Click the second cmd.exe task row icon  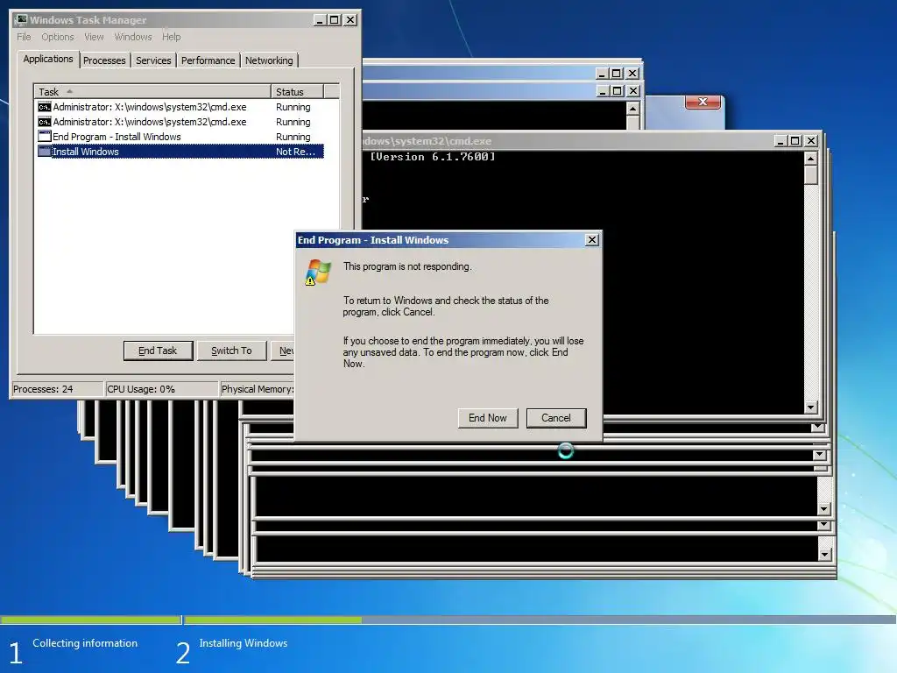pos(44,122)
